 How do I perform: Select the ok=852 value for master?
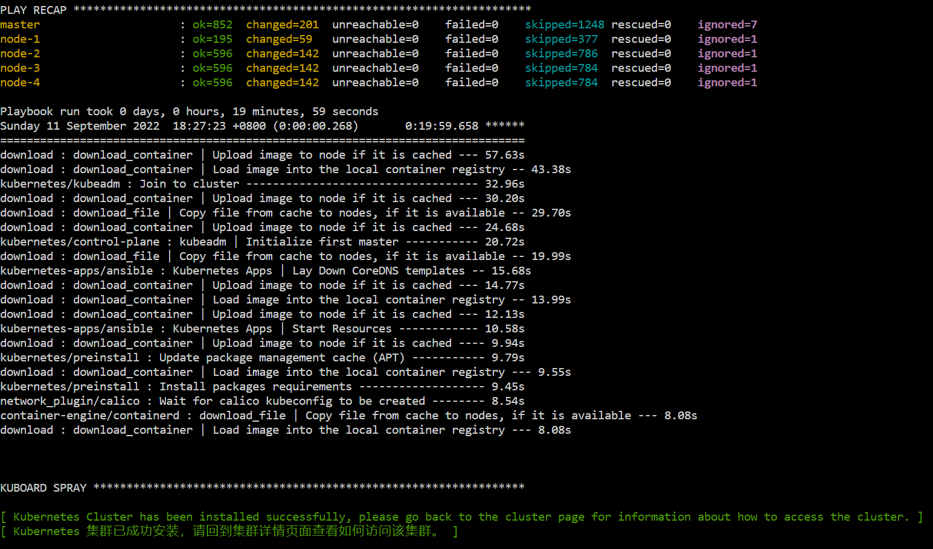212,24
